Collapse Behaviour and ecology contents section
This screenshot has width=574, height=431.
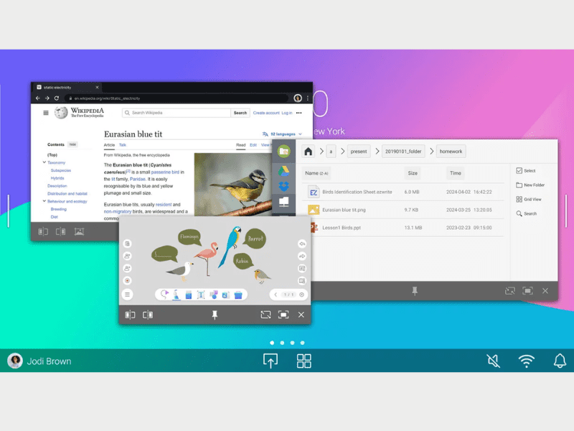(x=44, y=201)
